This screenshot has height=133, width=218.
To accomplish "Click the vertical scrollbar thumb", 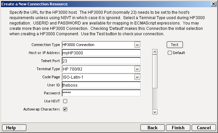I will [x=155, y=71].
